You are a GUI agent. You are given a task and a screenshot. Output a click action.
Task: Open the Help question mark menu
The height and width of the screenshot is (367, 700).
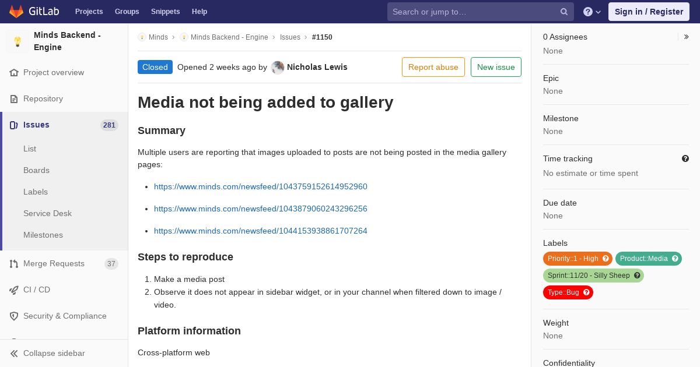[x=592, y=12]
